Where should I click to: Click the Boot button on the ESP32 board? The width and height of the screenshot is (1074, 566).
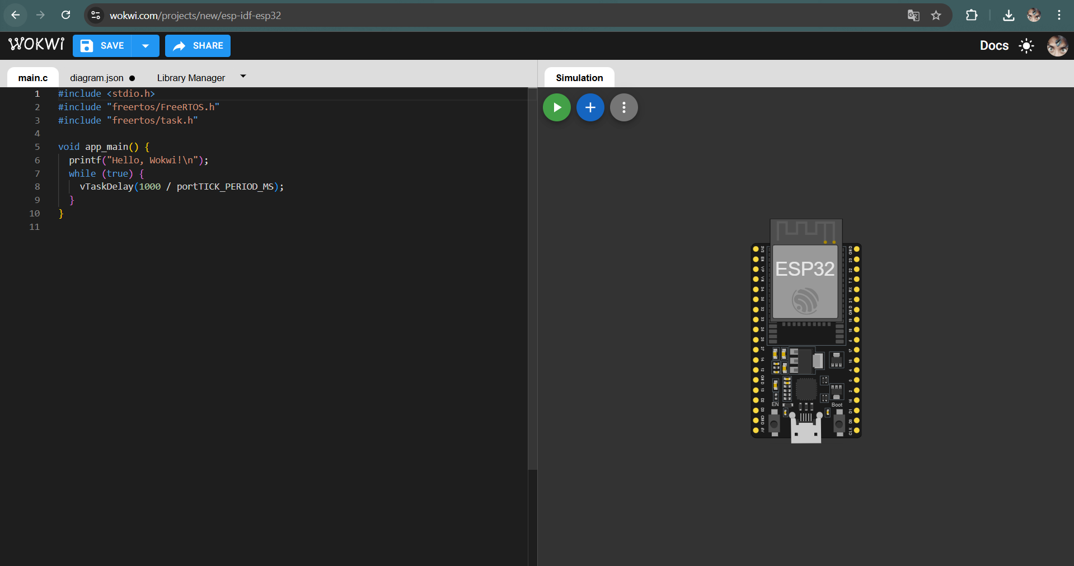[839, 423]
